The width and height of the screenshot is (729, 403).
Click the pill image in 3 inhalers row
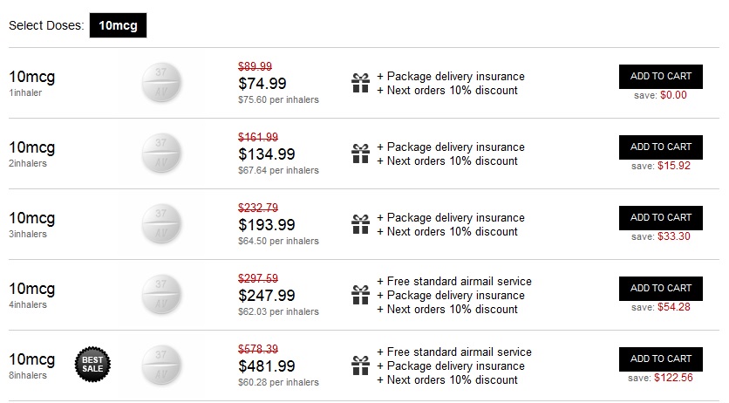pos(161,224)
